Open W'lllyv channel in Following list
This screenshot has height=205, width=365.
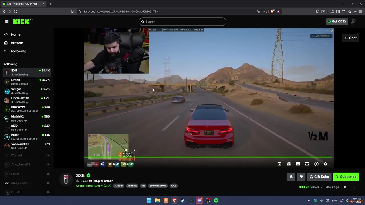click(x=27, y=91)
